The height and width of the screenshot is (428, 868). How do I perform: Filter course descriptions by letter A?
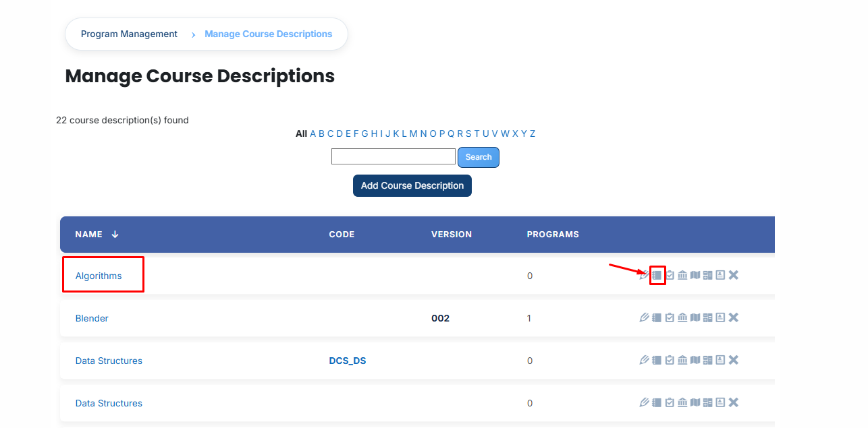point(313,133)
